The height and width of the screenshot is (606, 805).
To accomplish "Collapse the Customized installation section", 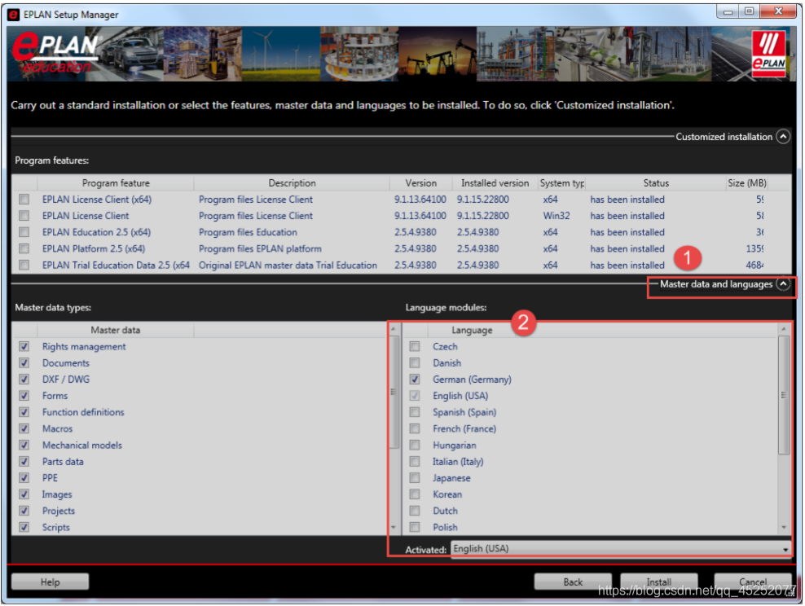I will point(783,137).
